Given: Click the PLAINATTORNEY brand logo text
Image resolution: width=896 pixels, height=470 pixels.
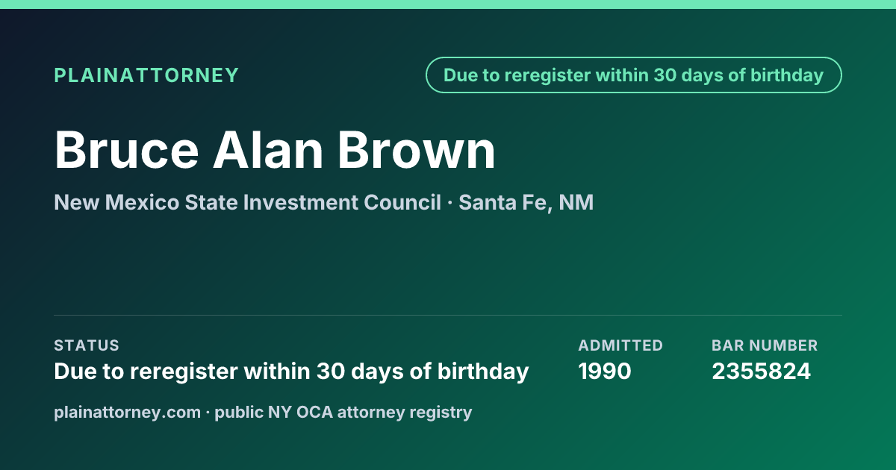Looking at the screenshot, I should [146, 75].
